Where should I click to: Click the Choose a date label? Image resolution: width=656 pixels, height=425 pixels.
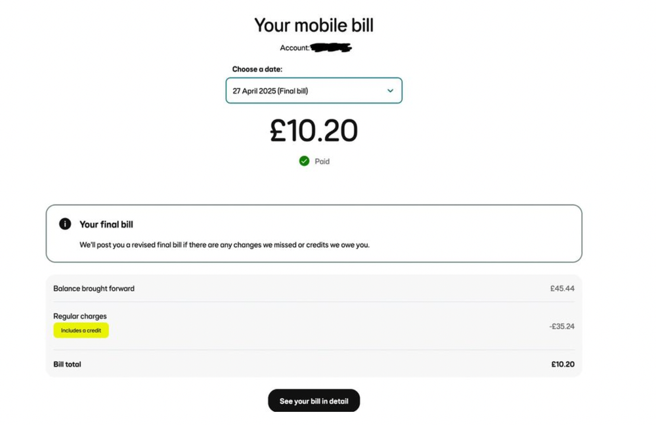coord(257,69)
